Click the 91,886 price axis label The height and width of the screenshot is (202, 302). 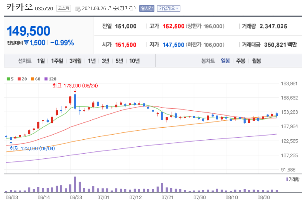[288, 170]
